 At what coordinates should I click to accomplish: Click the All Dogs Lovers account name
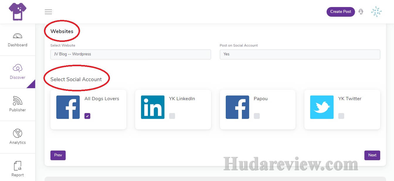(102, 99)
